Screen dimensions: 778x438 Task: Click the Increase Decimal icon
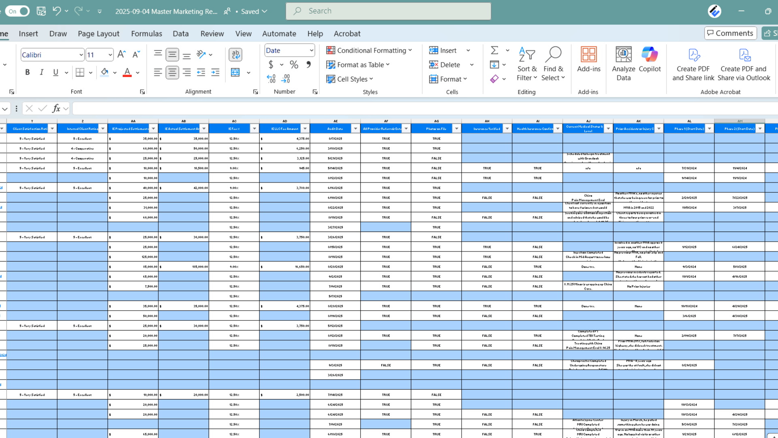(271, 79)
